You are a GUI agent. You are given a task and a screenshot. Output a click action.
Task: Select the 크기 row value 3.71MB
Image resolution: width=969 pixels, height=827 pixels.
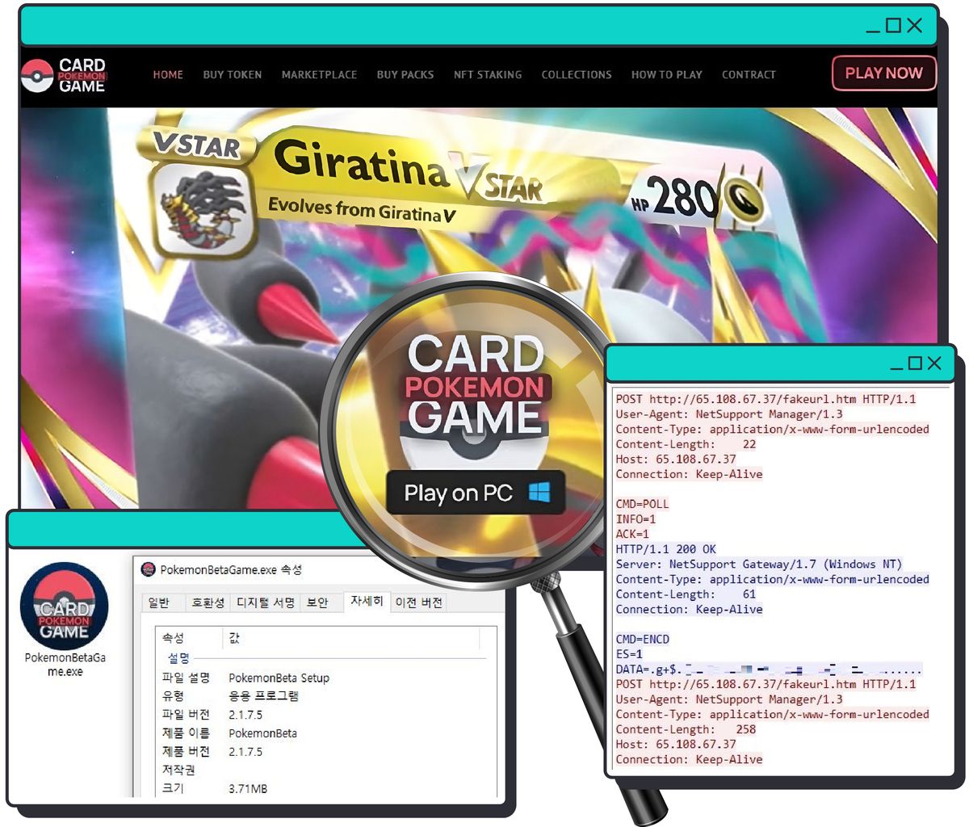tap(248, 788)
